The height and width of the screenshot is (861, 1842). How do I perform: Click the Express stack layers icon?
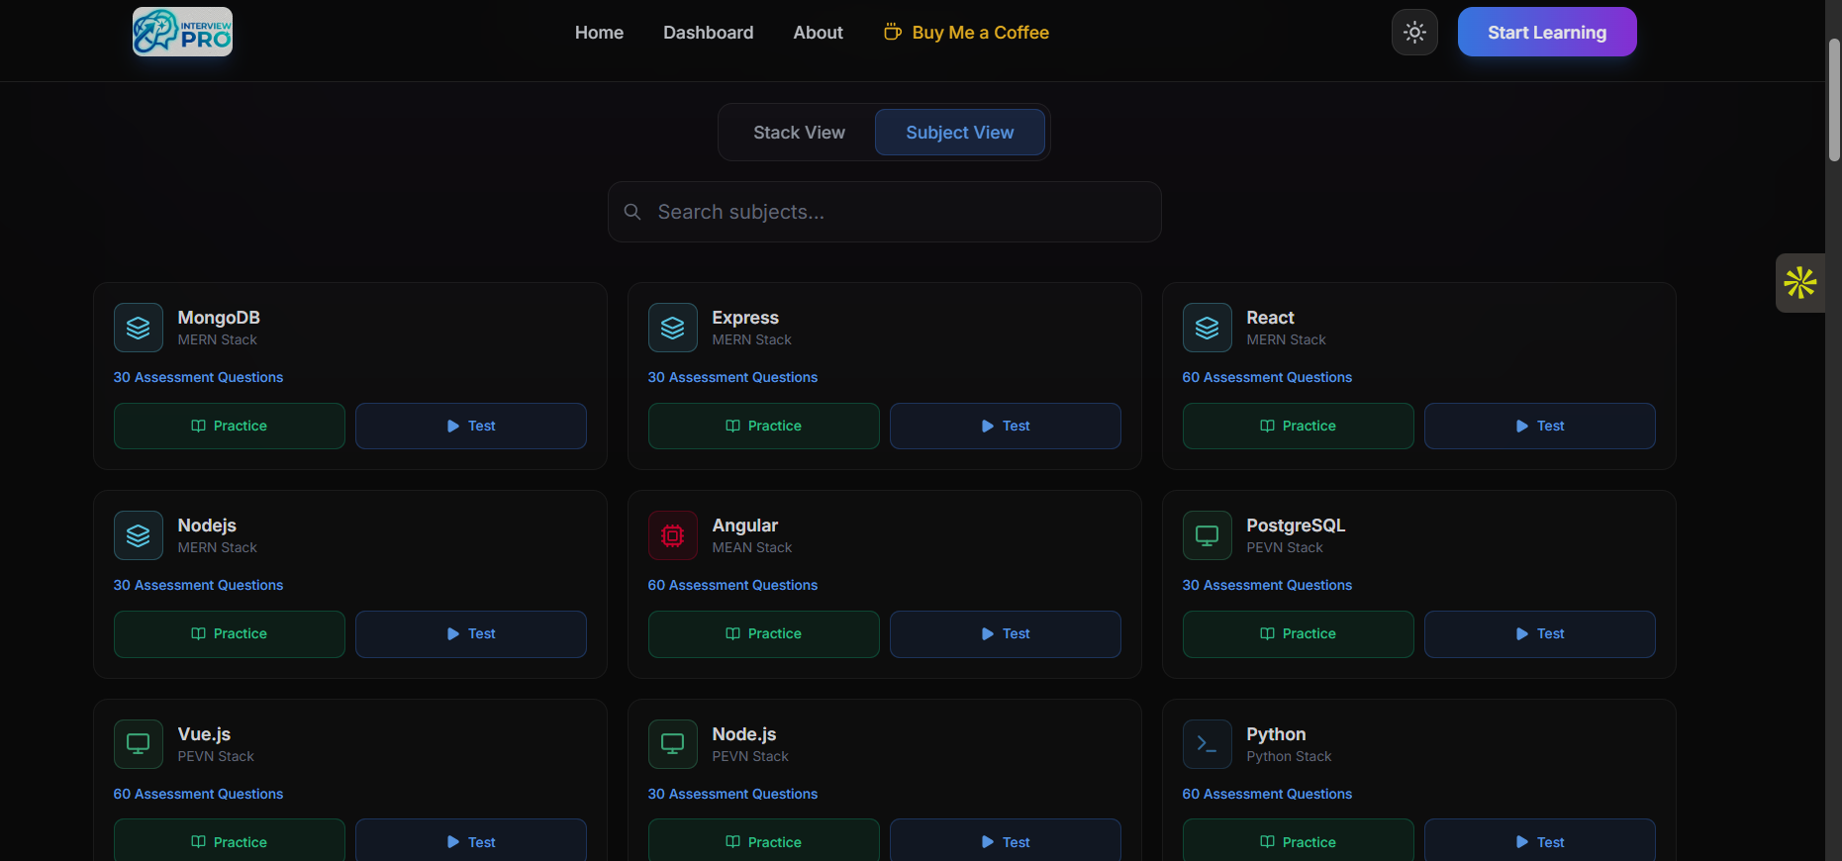click(673, 328)
